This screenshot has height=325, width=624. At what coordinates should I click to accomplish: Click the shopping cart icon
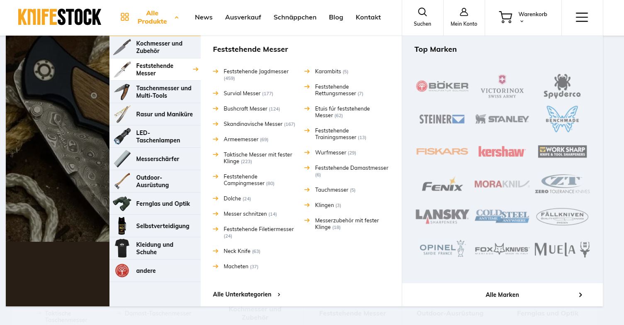(x=505, y=17)
